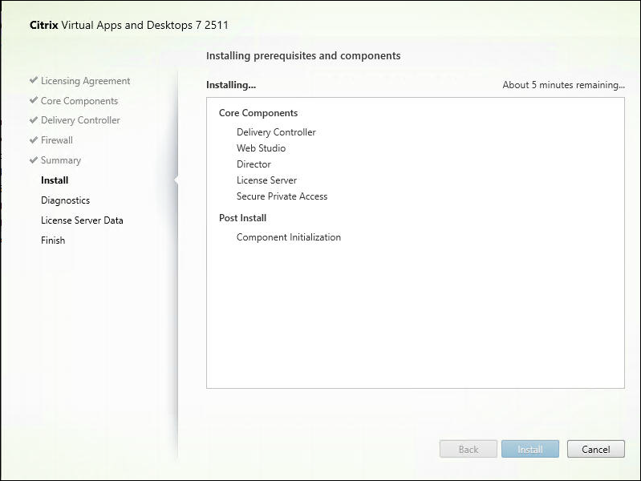Click the Delivery Controller step checkmark
The width and height of the screenshot is (641, 481).
coord(34,119)
